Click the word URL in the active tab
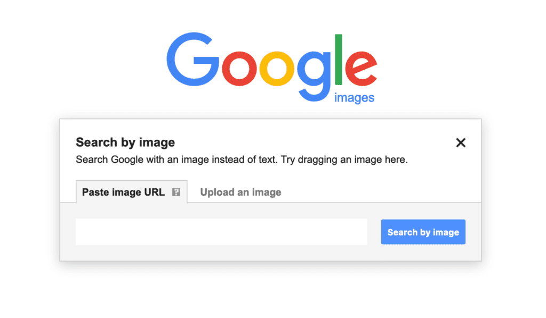 point(155,193)
